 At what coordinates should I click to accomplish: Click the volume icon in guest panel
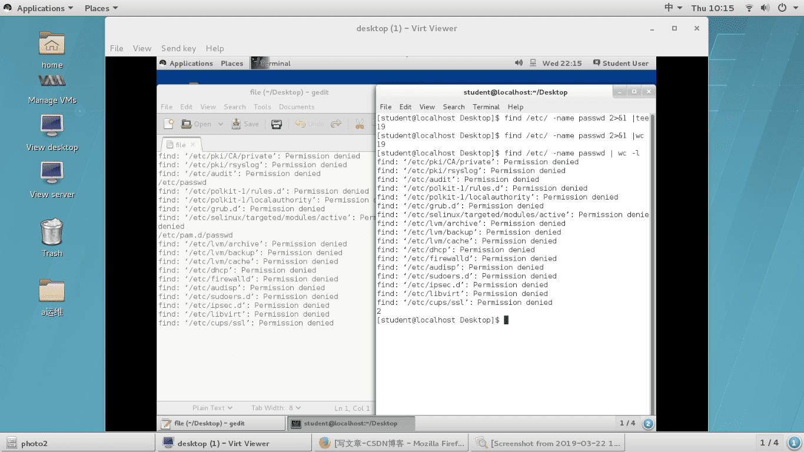(x=519, y=63)
